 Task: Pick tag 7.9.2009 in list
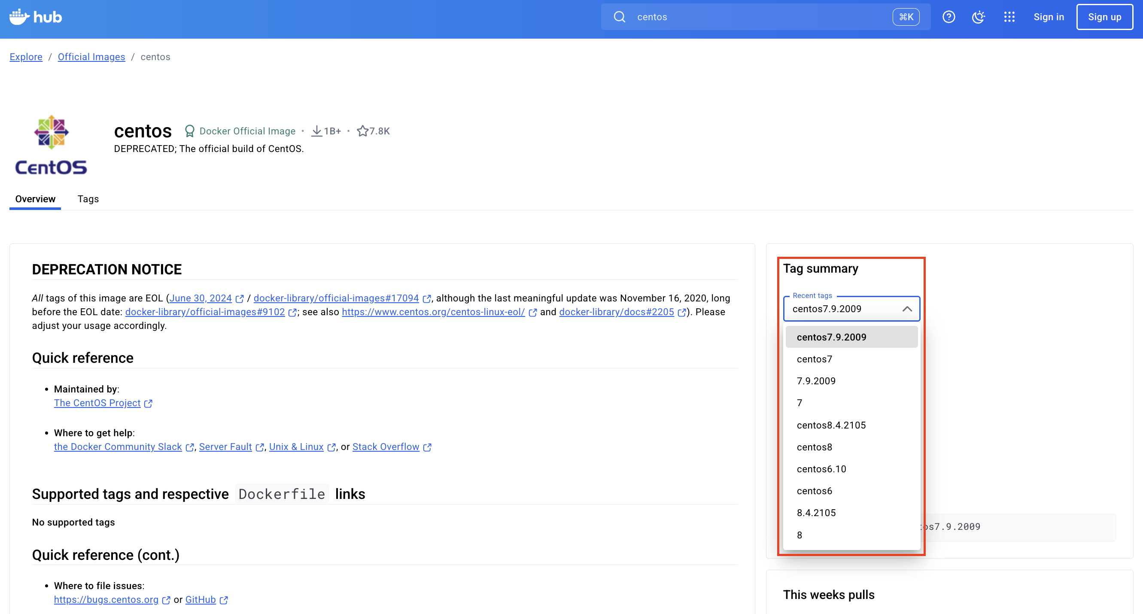[x=815, y=381]
